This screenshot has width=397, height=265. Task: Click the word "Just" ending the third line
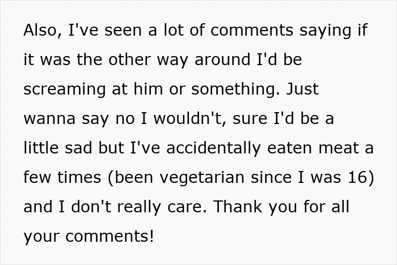click(302, 89)
